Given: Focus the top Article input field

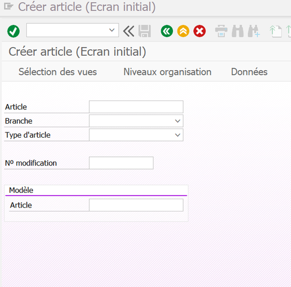Looking at the screenshot, I should [136, 107].
